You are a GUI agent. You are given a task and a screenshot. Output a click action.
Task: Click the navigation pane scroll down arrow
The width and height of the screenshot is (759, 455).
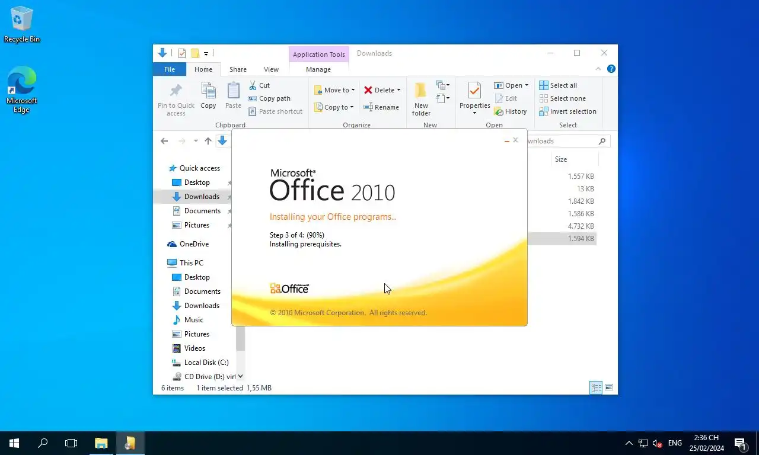point(240,377)
